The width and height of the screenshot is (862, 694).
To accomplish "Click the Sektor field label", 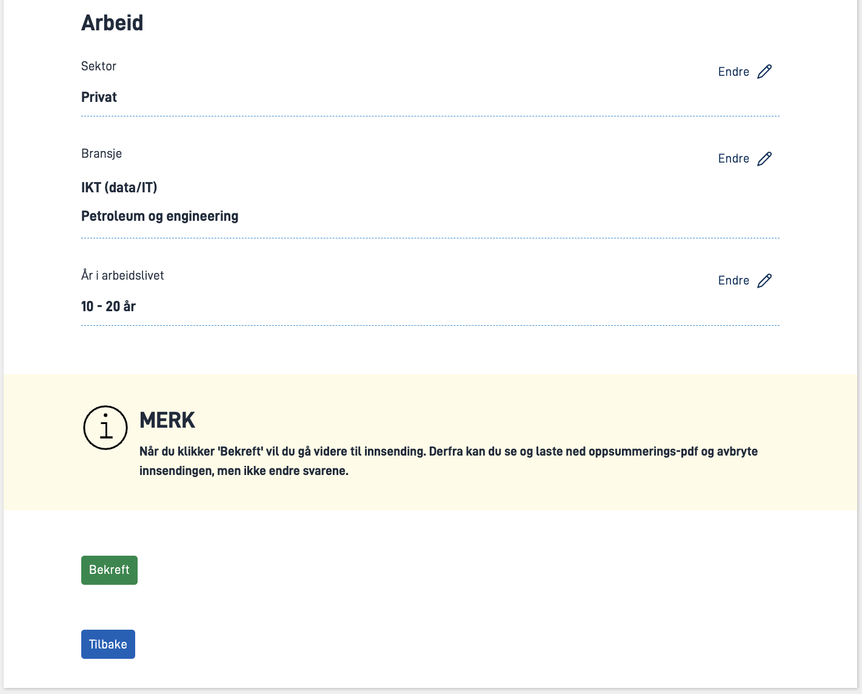I will tap(99, 66).
